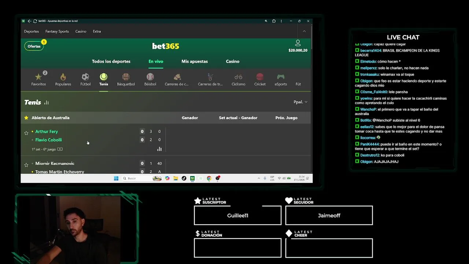Image resolution: width=469 pixels, height=264 pixels.
Task: Select the Ciclismo bicycle category
Action: coord(239,79)
